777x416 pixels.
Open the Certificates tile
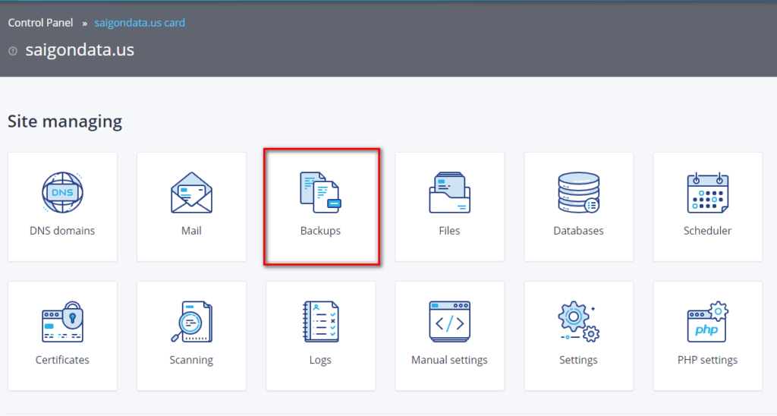click(x=62, y=336)
